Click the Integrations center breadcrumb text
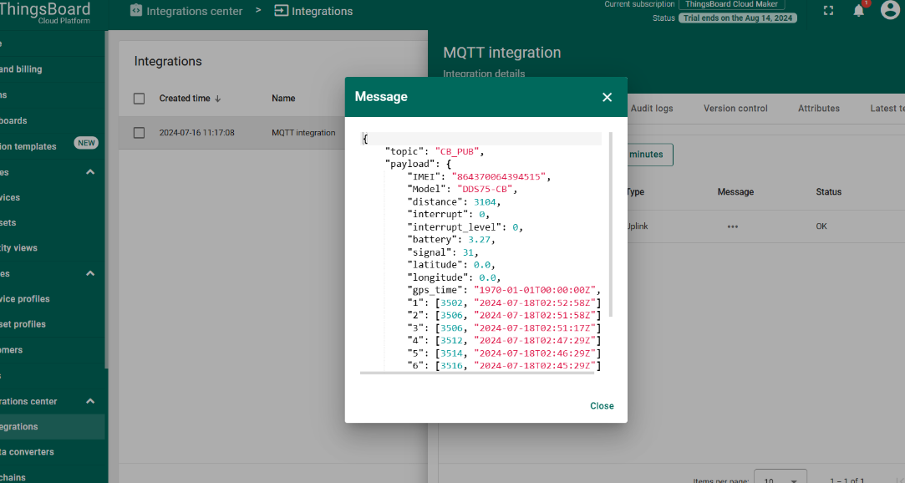The height and width of the screenshot is (483, 905). pyautogui.click(x=195, y=11)
